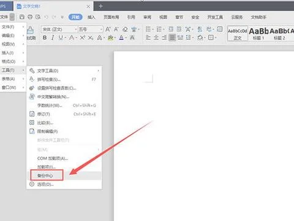Click the blue-underlined font color A icon
The height and width of the screenshot is (221, 294).
point(121,37)
